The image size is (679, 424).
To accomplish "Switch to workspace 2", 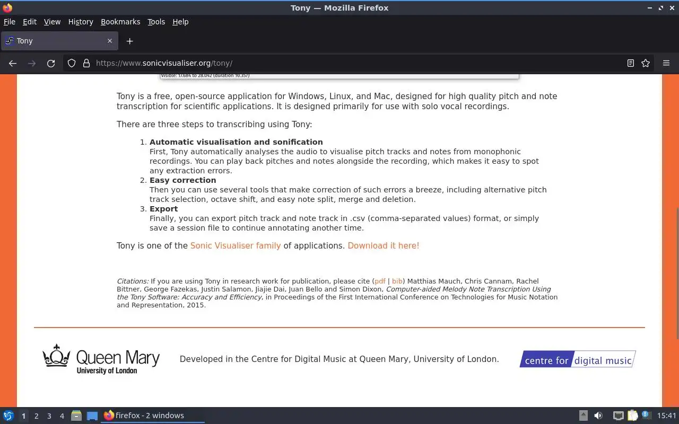I will pos(37,416).
